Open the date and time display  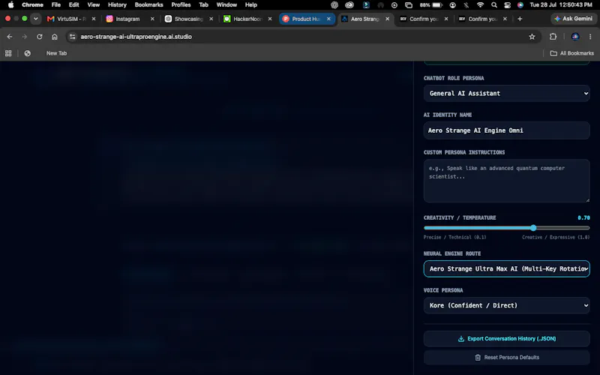561,5
